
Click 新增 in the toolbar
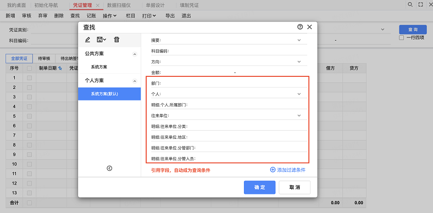(10, 16)
